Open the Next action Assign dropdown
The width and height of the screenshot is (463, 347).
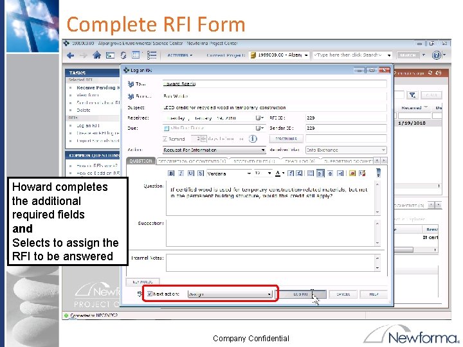pyautogui.click(x=230, y=294)
